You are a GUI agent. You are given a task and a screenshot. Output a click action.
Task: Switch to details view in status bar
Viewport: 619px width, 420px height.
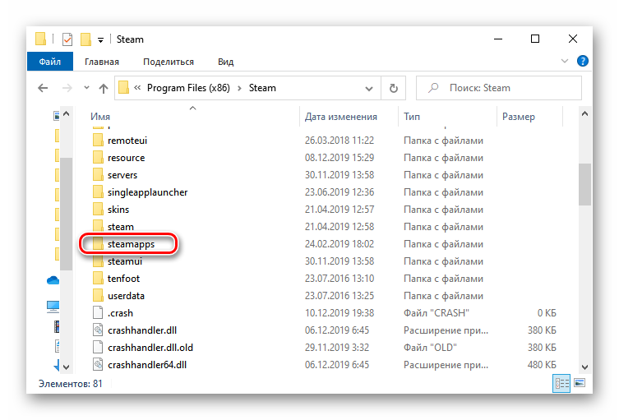pos(561,383)
